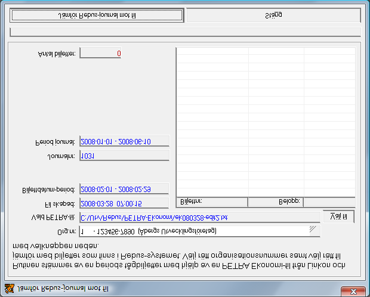This screenshot has width=370, height=297.
Task: Click the 'Vald PETRA-fil:' label
Action: click(53, 218)
